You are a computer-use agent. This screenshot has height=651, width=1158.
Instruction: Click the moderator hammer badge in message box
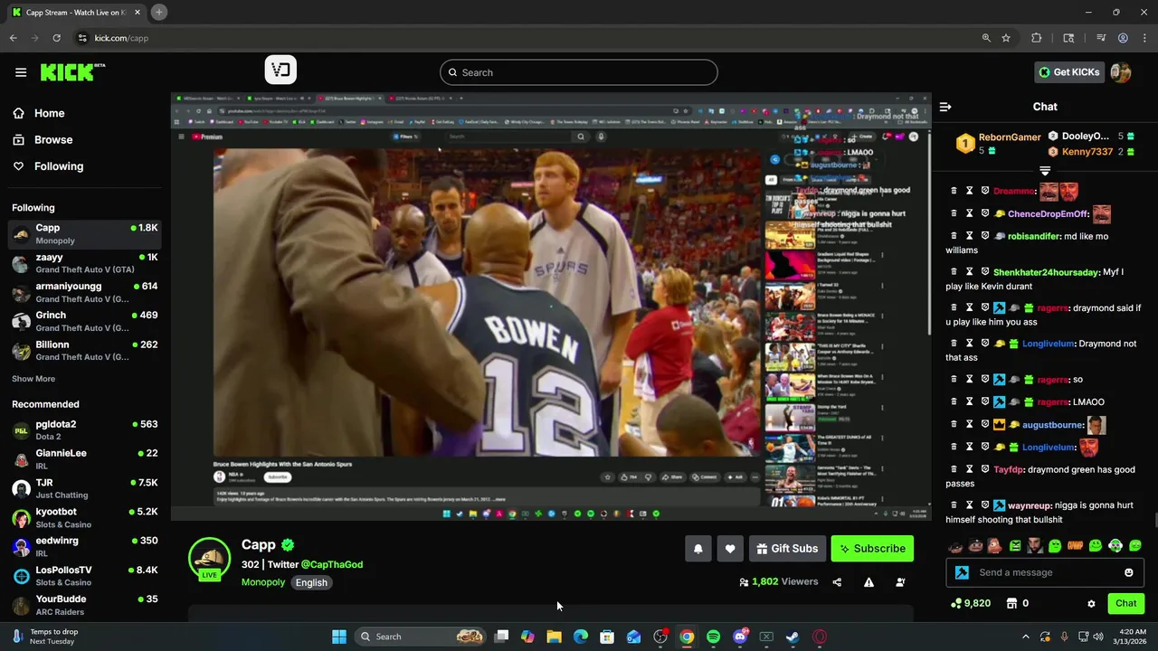(962, 572)
